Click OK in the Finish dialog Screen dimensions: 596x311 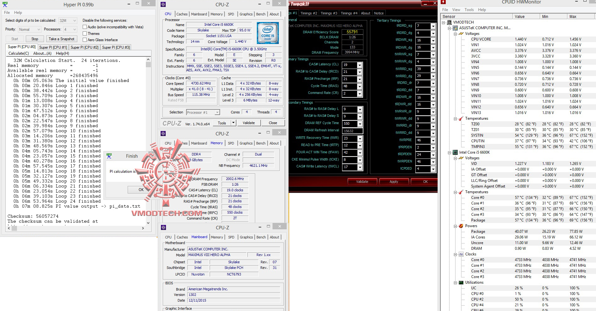point(141,190)
